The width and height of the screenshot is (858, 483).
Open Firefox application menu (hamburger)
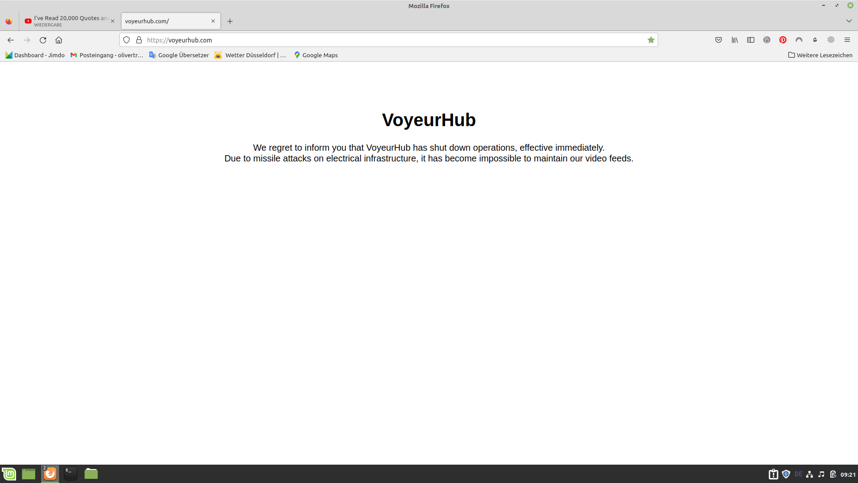tap(847, 40)
